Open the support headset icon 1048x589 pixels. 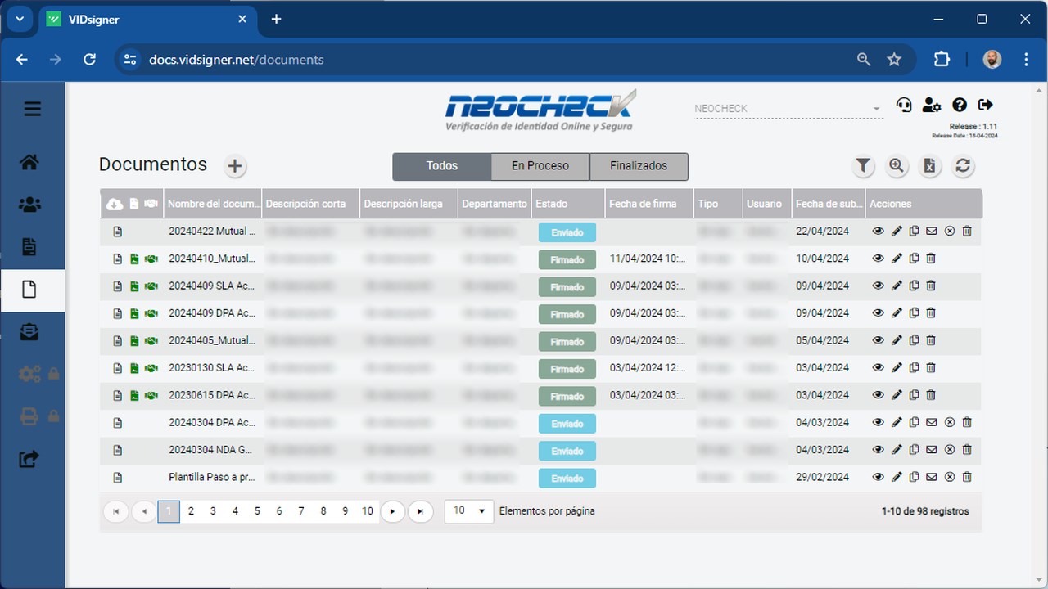tap(904, 105)
